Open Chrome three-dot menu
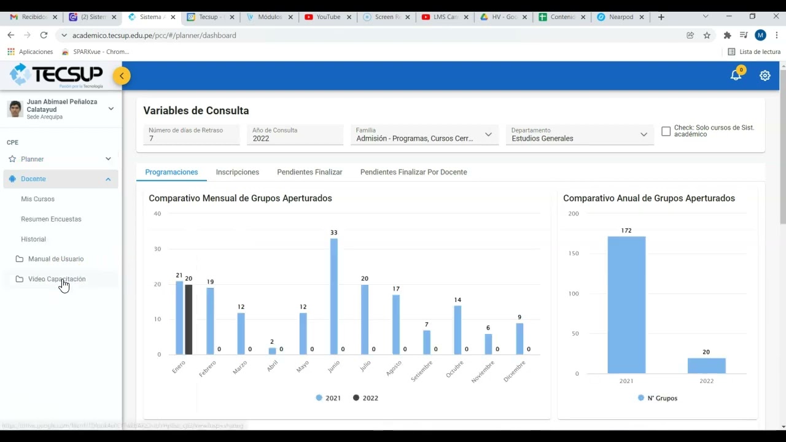The image size is (786, 442). click(x=777, y=36)
